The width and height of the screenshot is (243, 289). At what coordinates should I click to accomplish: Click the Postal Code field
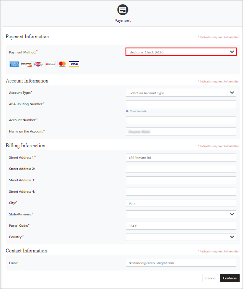pyautogui.click(x=181, y=226)
